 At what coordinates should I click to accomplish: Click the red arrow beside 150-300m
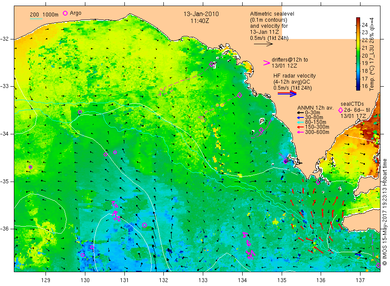(x=301, y=127)
